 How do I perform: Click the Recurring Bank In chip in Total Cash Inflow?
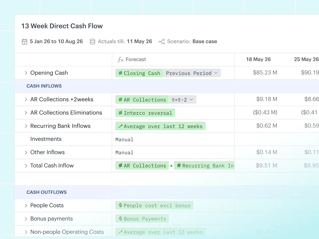204,165
